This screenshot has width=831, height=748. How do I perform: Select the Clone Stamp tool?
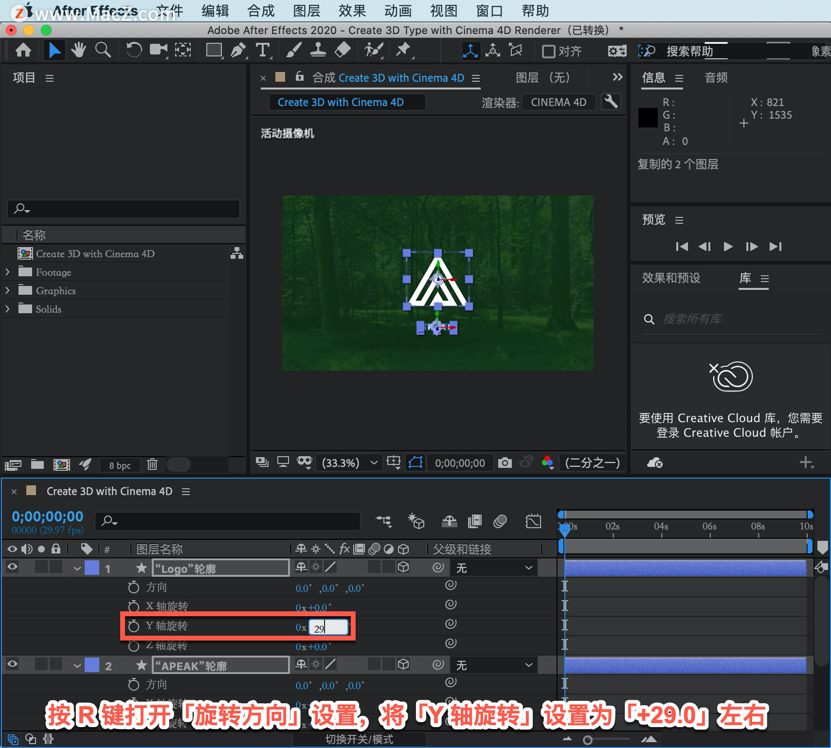point(318,50)
